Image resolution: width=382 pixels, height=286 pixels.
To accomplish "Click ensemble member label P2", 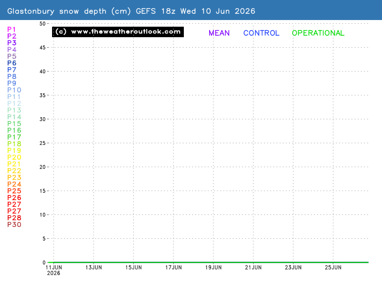I will [x=11, y=36].
